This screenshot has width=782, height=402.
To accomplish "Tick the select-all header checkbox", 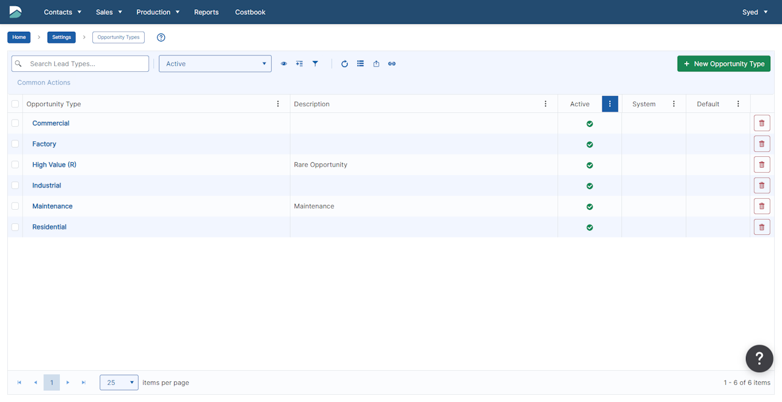I will 15,104.
